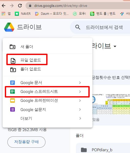Open the 모두! bookmark
The width and height of the screenshot is (130, 153).
[79, 13]
